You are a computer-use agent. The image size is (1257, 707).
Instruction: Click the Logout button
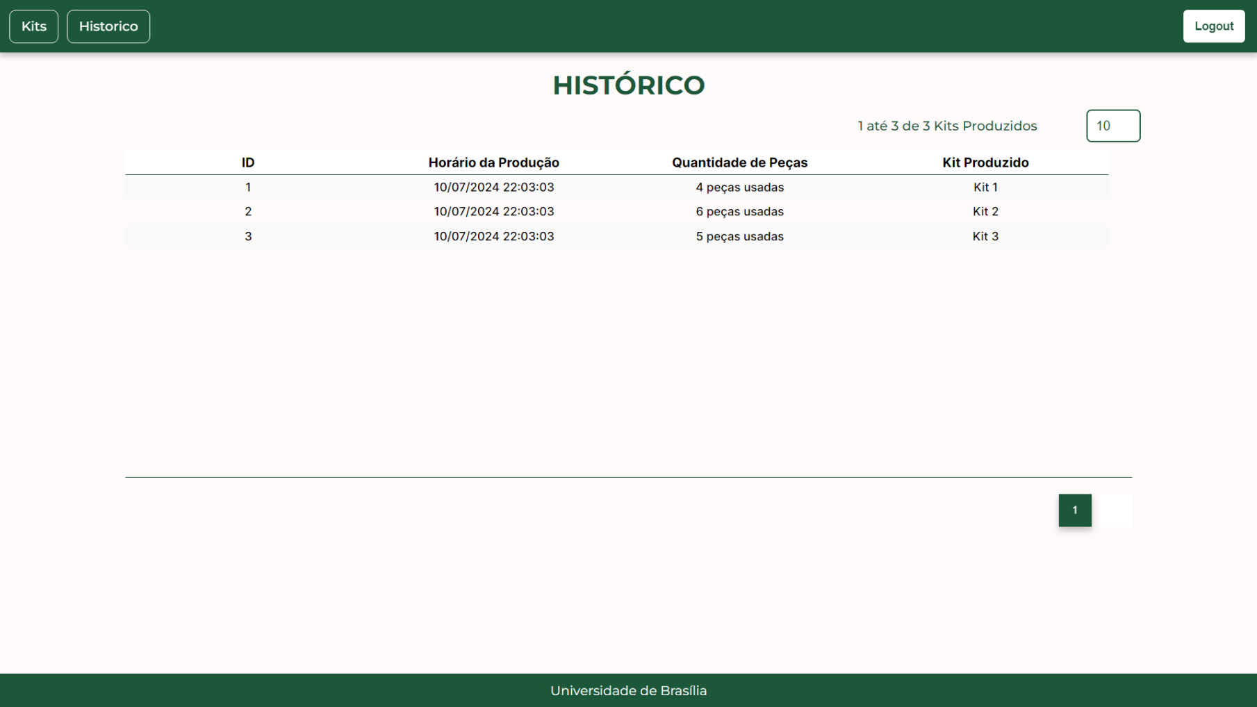[1213, 26]
